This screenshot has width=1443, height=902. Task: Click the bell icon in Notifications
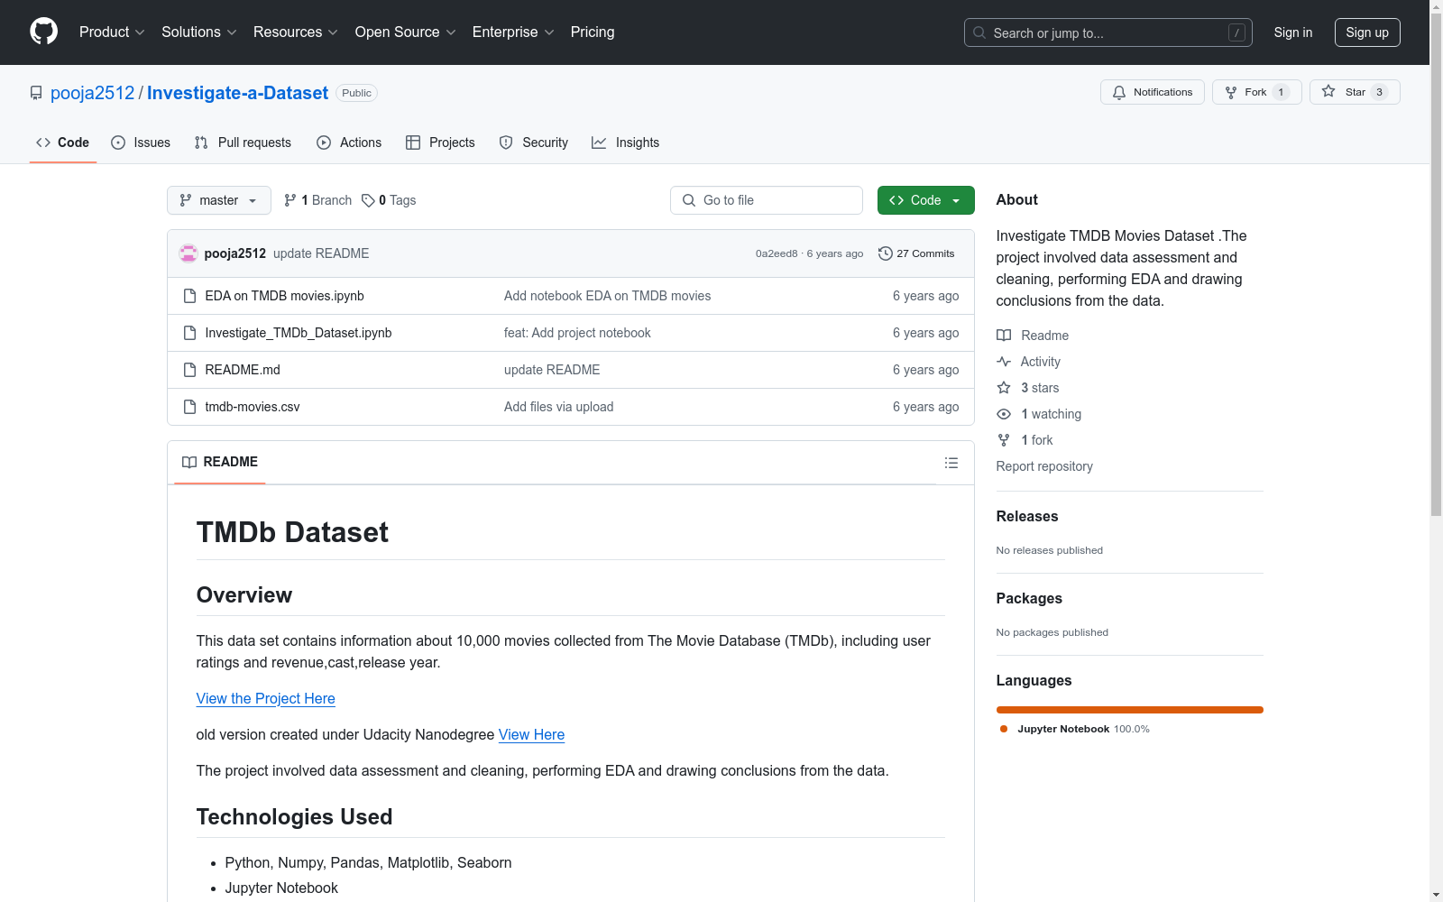pos(1119,92)
